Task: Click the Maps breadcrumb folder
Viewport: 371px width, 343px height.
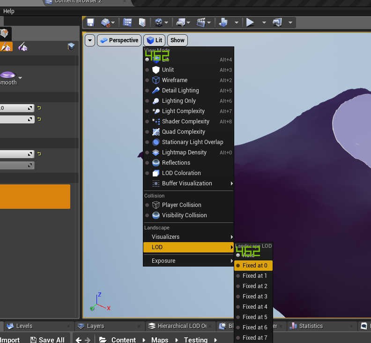Action: pyautogui.click(x=160, y=340)
